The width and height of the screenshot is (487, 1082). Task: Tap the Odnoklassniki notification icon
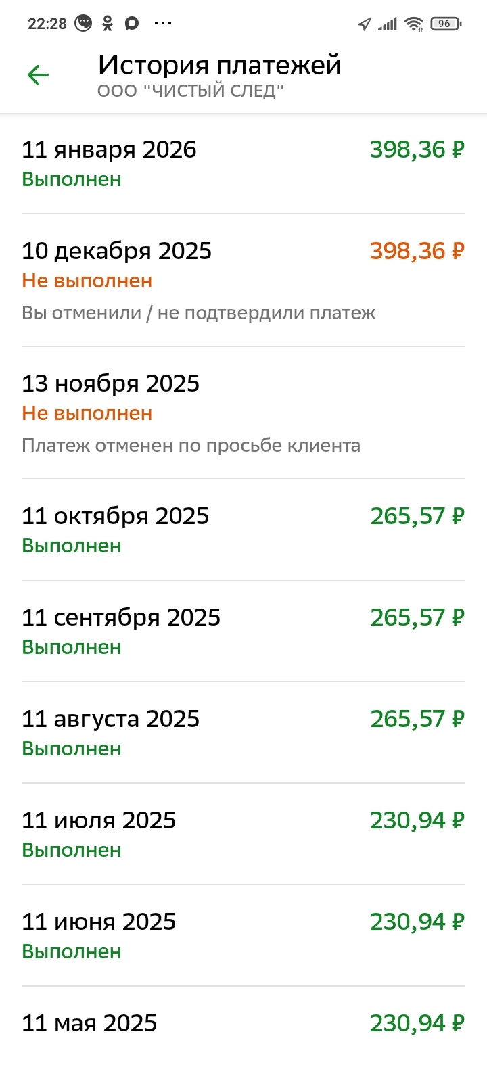pos(108,24)
